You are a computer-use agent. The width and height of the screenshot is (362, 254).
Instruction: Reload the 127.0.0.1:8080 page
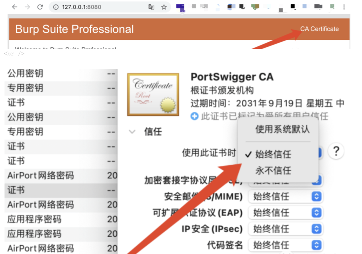40,7
